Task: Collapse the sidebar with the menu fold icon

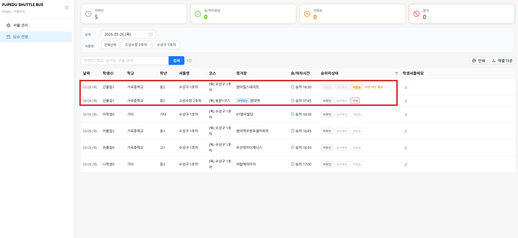Action: [67, 8]
